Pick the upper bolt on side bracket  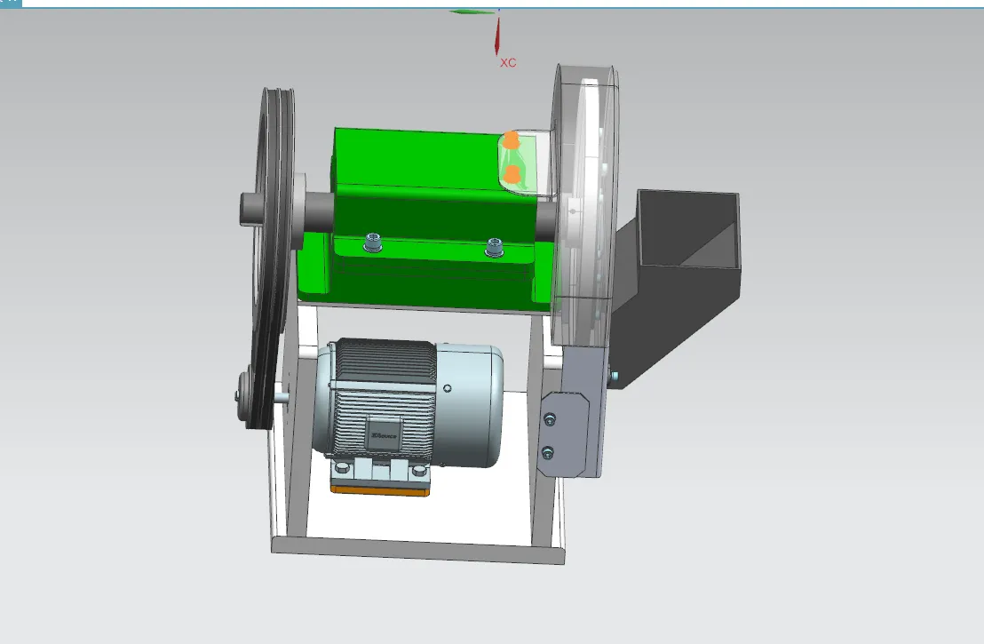(x=550, y=419)
